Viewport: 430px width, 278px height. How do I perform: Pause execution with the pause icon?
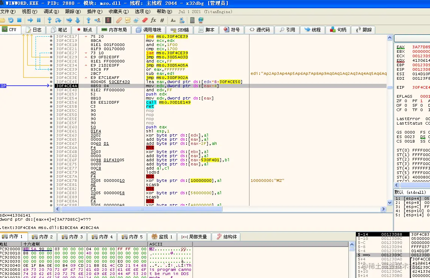click(39, 20)
